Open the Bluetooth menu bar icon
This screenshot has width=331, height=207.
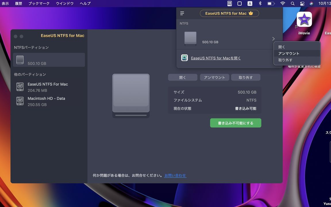click(x=260, y=3)
